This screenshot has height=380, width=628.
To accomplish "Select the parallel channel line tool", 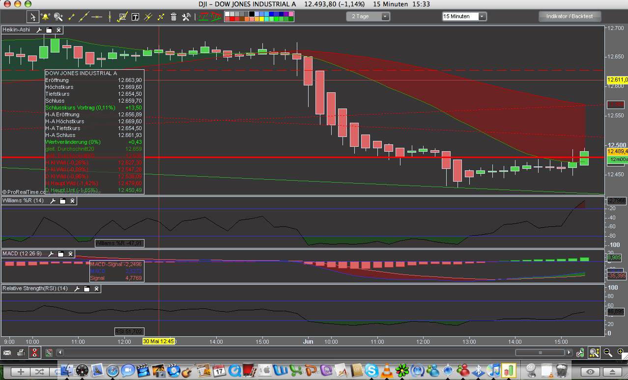I will (148, 17).
